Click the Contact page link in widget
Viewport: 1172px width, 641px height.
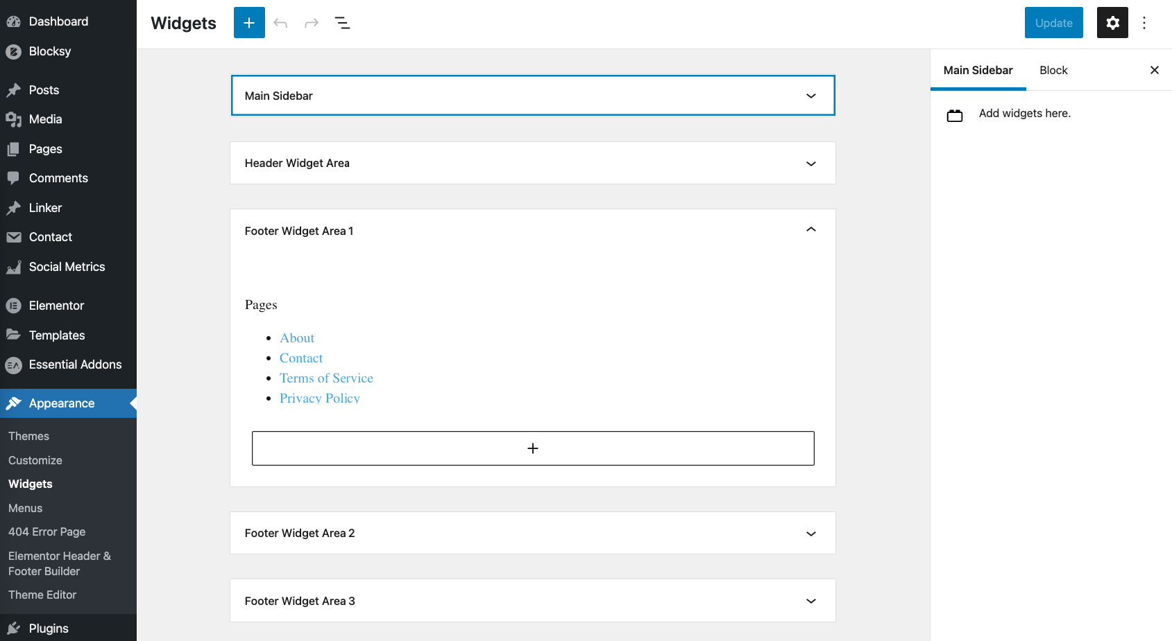pos(301,358)
